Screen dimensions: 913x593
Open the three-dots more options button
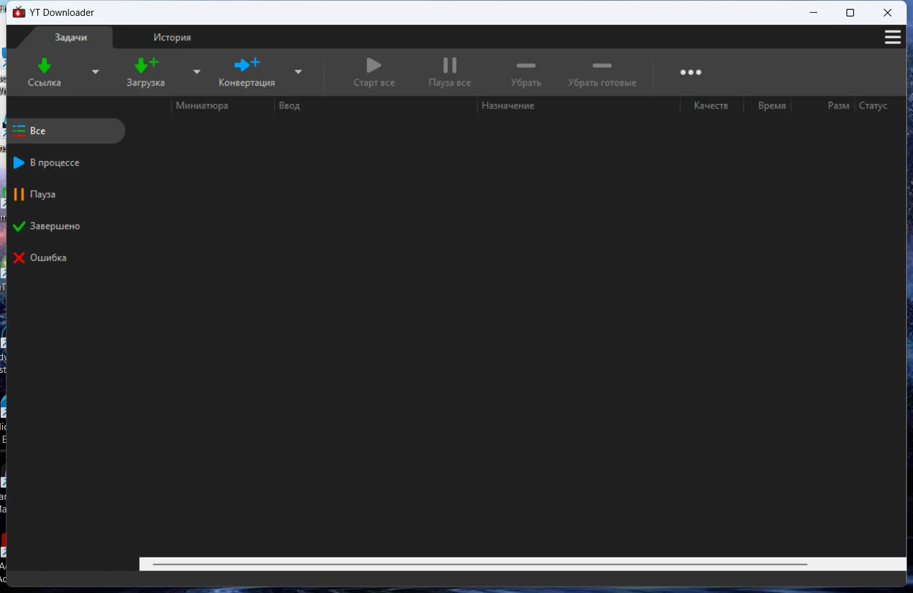point(690,72)
